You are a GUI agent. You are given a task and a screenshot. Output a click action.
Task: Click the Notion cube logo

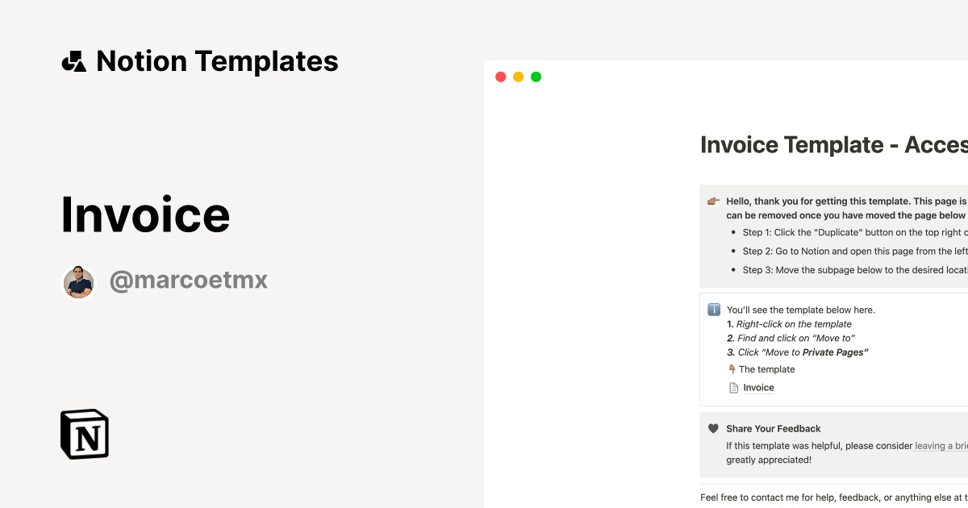(x=85, y=434)
